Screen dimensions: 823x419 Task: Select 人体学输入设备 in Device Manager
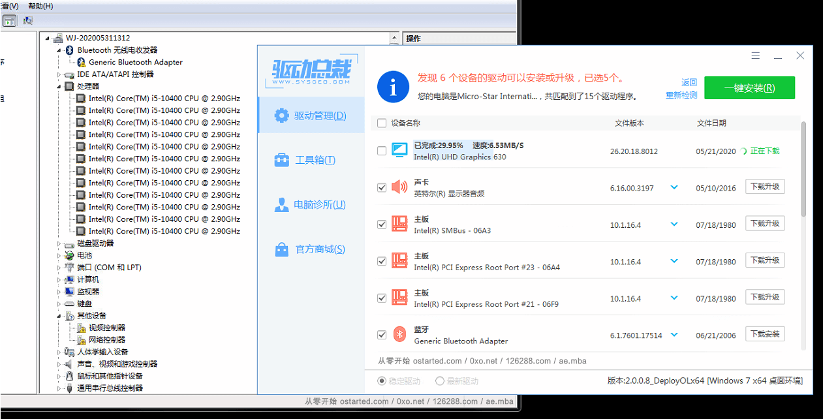tap(102, 352)
